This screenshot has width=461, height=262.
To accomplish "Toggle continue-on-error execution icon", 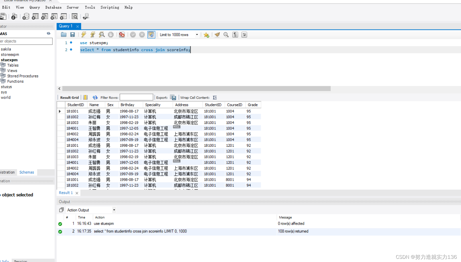I will (x=122, y=35).
